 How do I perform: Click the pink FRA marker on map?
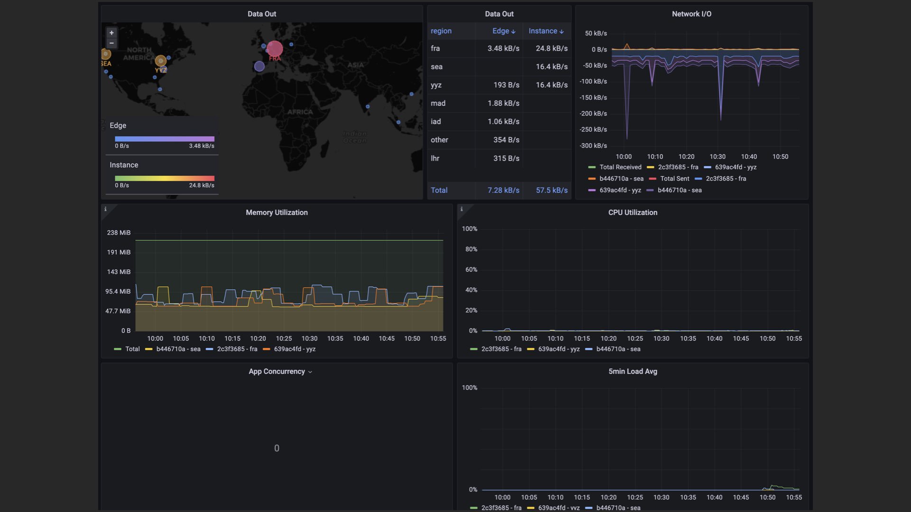[x=275, y=48]
